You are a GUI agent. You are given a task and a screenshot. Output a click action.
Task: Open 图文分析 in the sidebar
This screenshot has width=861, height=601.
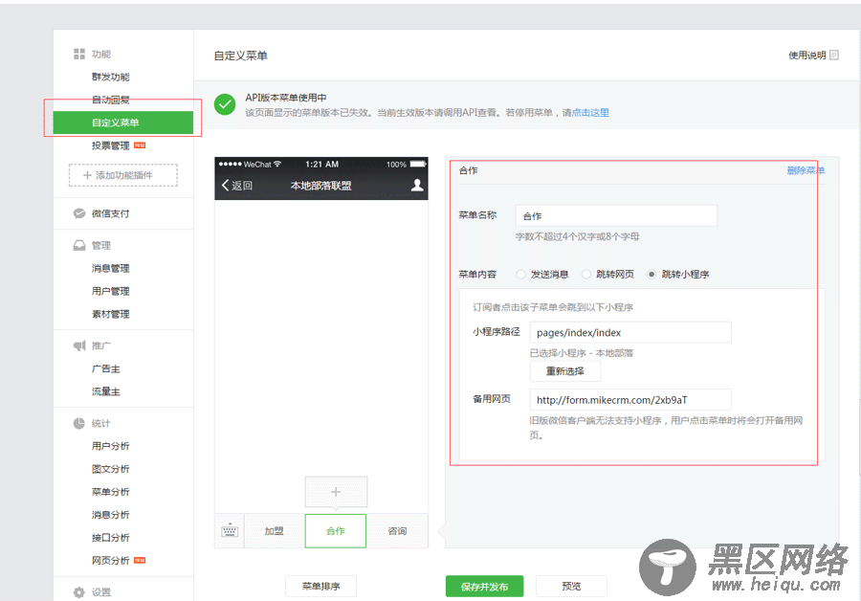pyautogui.click(x=110, y=469)
